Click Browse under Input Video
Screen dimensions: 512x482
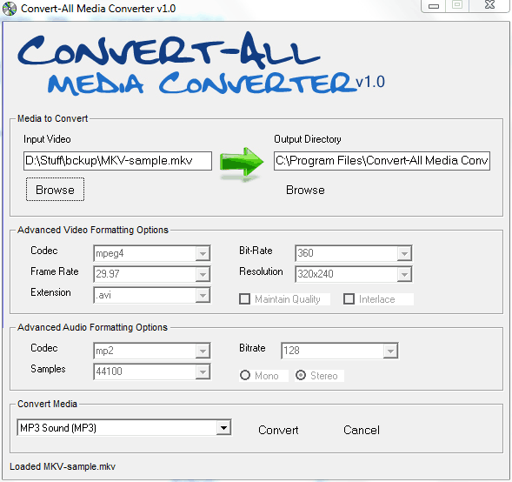point(55,190)
